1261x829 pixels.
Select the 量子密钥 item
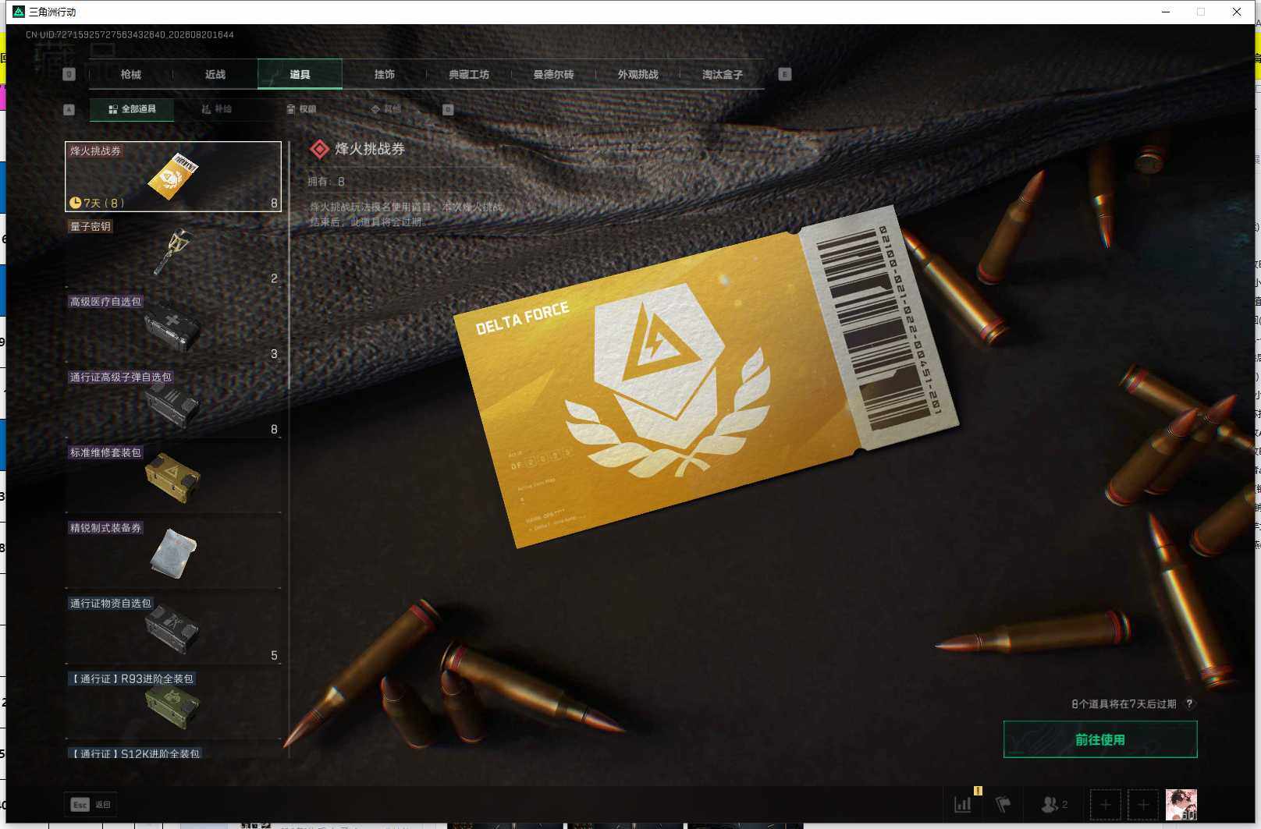point(173,253)
